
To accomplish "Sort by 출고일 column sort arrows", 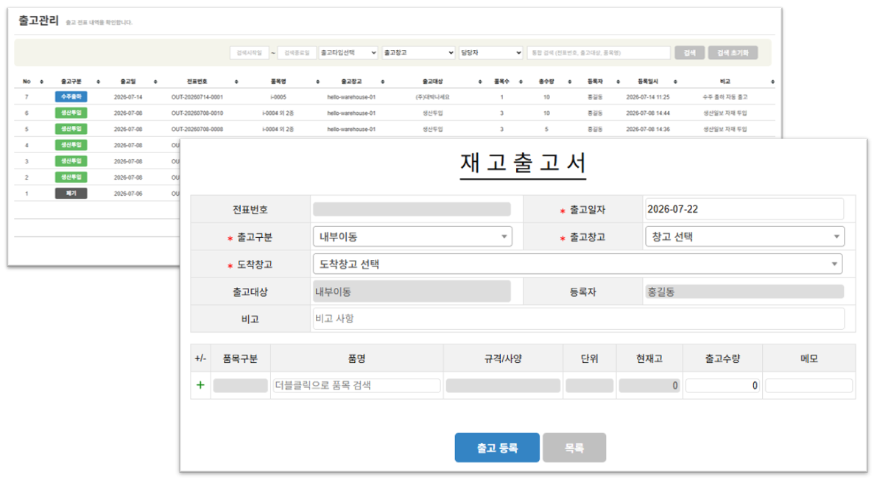I will point(155,82).
